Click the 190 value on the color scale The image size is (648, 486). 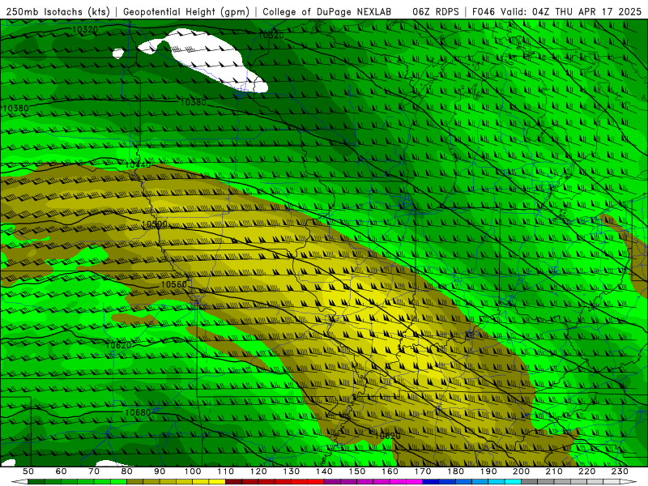(488, 471)
